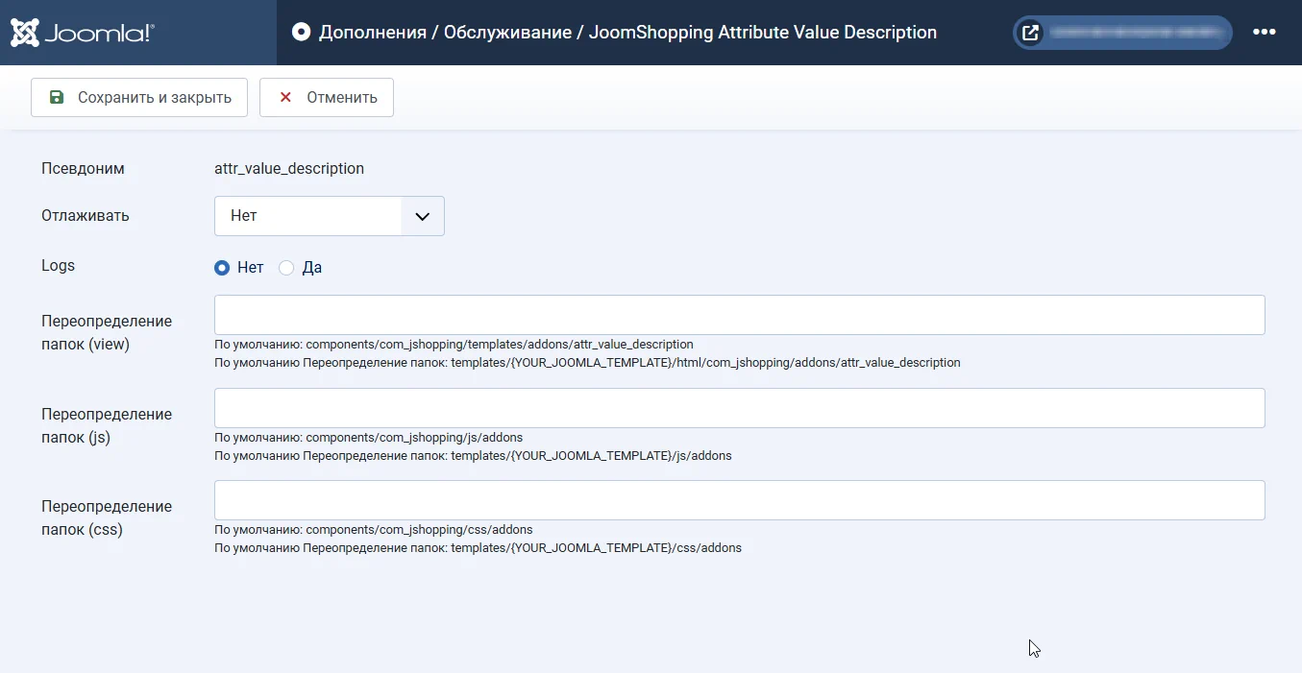The image size is (1302, 673).
Task: Focus the Переопределение папок (view) field
Action: pyautogui.click(x=740, y=315)
